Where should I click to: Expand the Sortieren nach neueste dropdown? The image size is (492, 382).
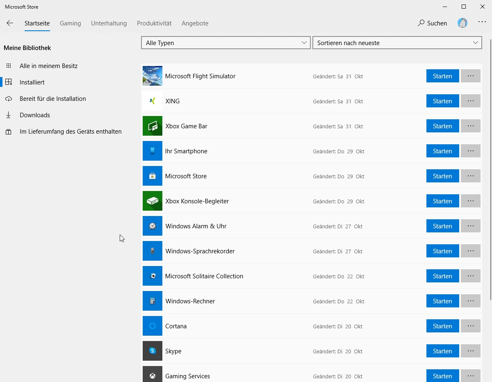pyautogui.click(x=397, y=43)
